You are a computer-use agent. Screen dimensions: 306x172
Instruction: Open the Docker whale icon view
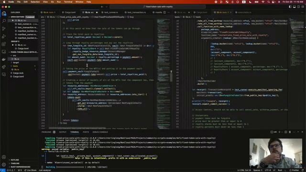pos(4,59)
